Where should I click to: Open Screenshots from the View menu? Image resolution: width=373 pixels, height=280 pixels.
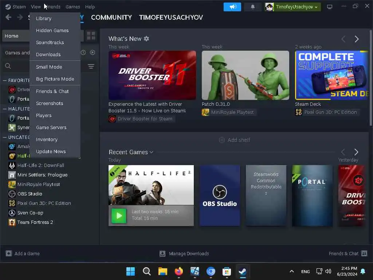click(55, 103)
